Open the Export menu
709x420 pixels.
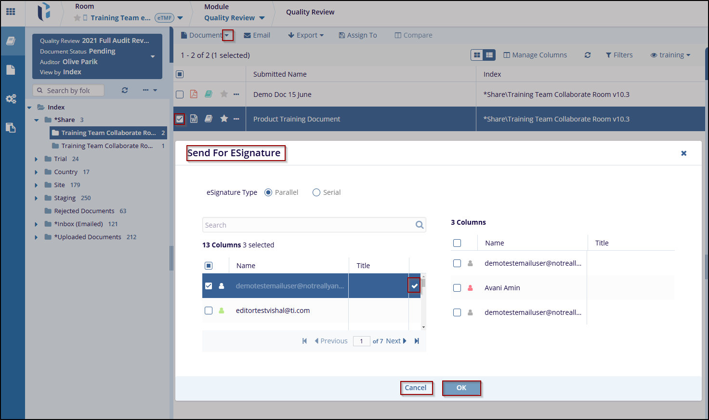pyautogui.click(x=306, y=35)
